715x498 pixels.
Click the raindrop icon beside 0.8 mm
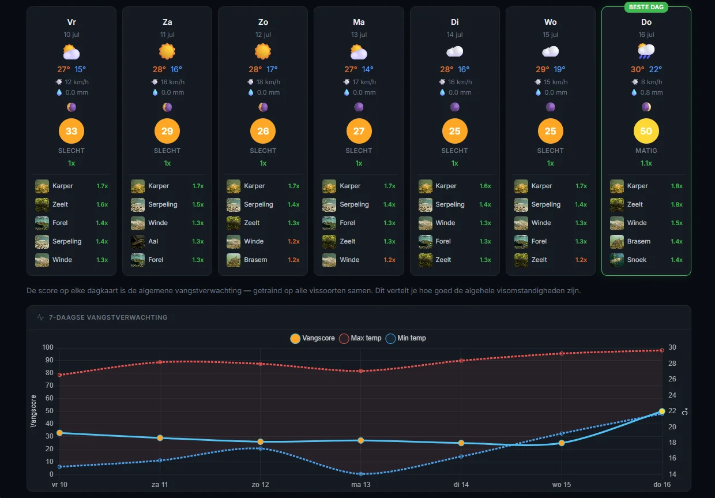click(x=634, y=92)
